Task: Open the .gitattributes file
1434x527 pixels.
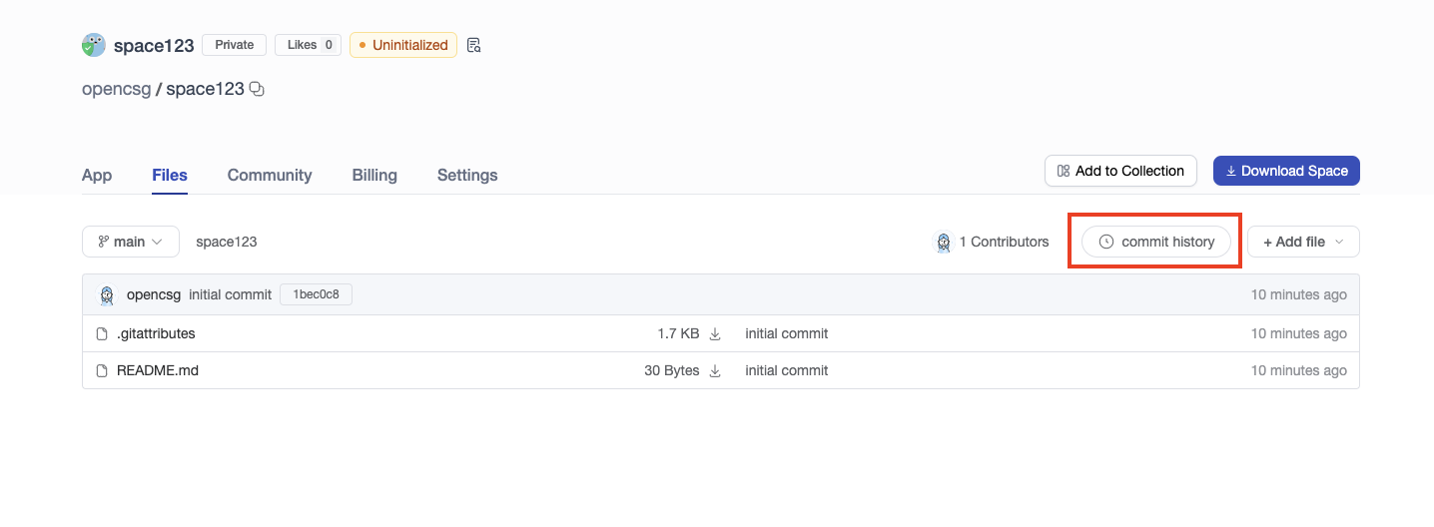Action: point(156,334)
